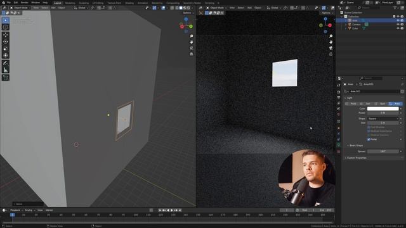Disable Area light in renders
Image resolution: width=406 pixels, height=228 pixels.
point(402,20)
